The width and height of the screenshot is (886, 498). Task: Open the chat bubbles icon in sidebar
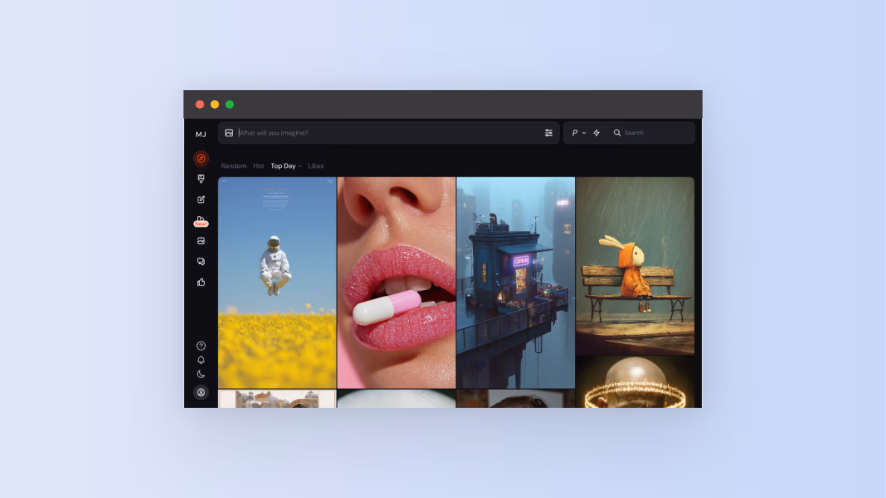(x=201, y=262)
